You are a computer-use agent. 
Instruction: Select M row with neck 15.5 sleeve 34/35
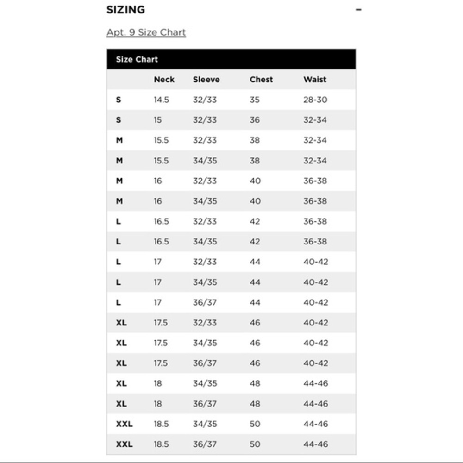231,161
